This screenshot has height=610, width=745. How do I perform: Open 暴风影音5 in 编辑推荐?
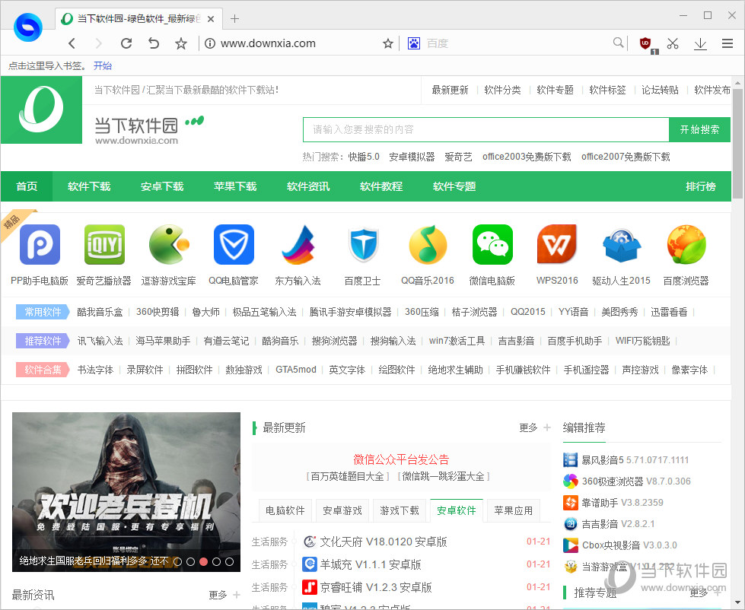coord(626,460)
